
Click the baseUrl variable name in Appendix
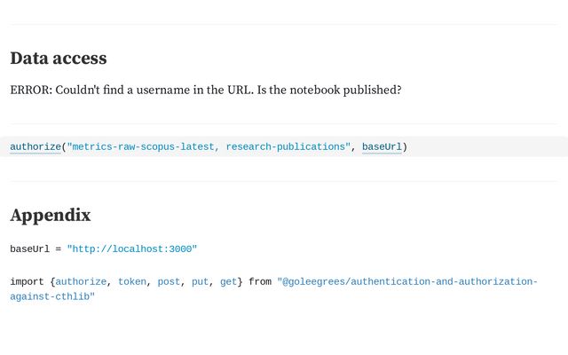pos(29,248)
